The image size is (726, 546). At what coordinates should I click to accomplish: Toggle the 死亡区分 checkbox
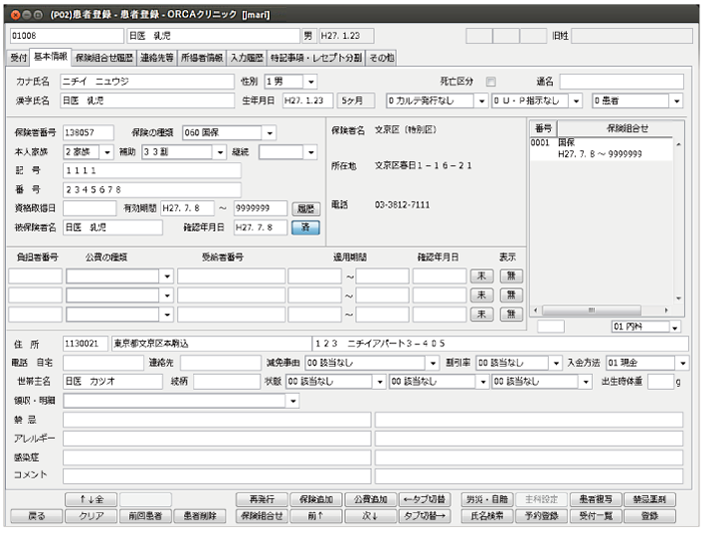coord(490,82)
